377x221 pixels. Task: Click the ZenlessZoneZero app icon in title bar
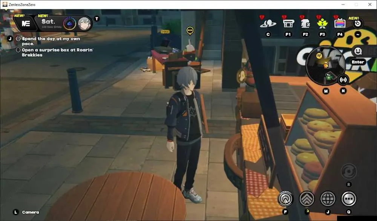click(x=5, y=4)
